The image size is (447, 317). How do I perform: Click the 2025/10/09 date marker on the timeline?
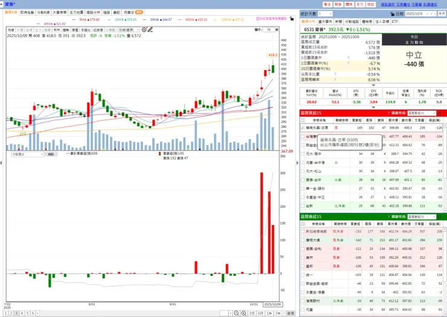(x=272, y=304)
